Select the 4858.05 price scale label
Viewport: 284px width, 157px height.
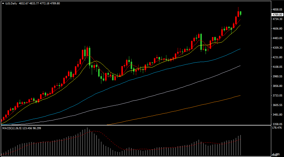click(277, 9)
